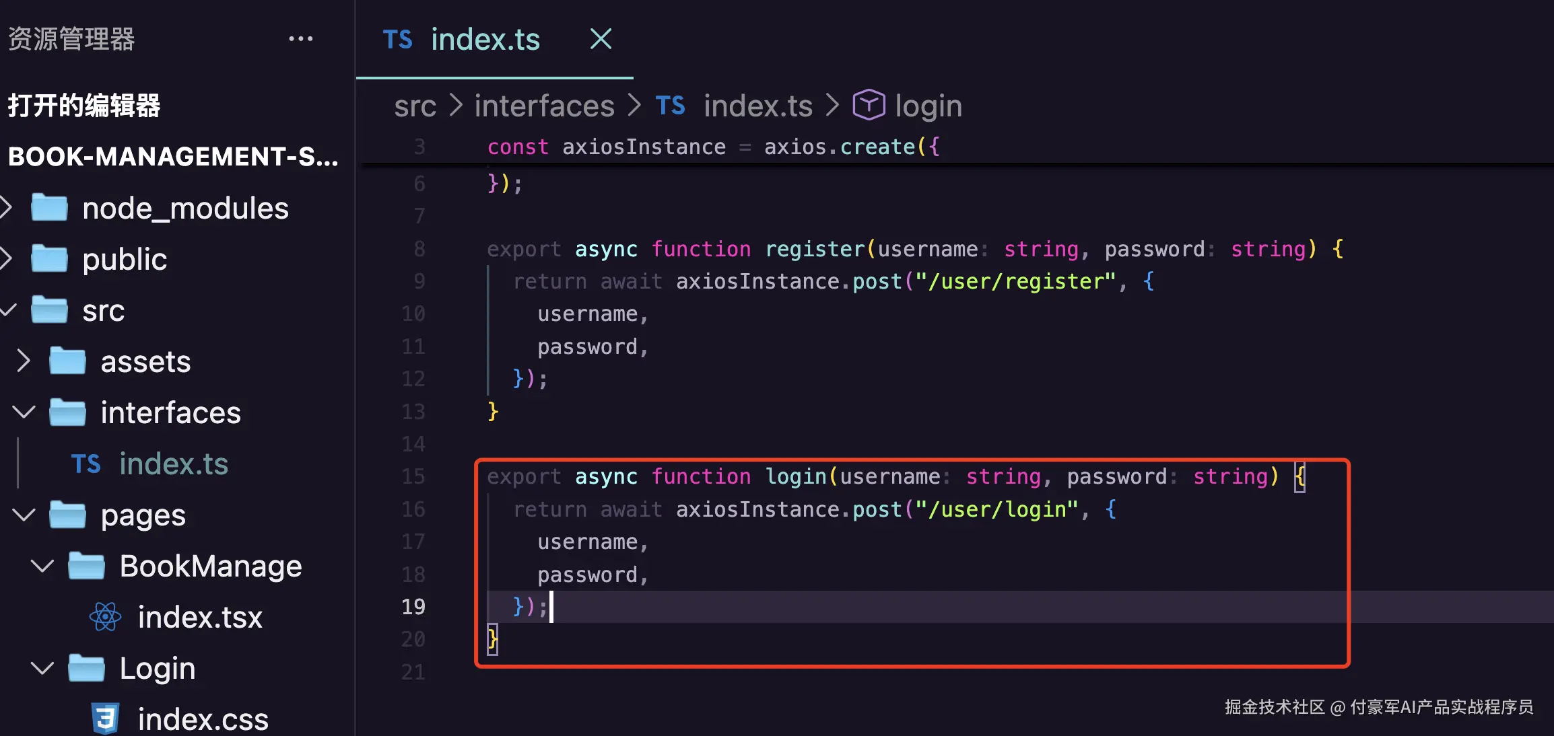The image size is (1554, 736).
Task: Click line number 8 in the gutter
Action: tap(419, 249)
